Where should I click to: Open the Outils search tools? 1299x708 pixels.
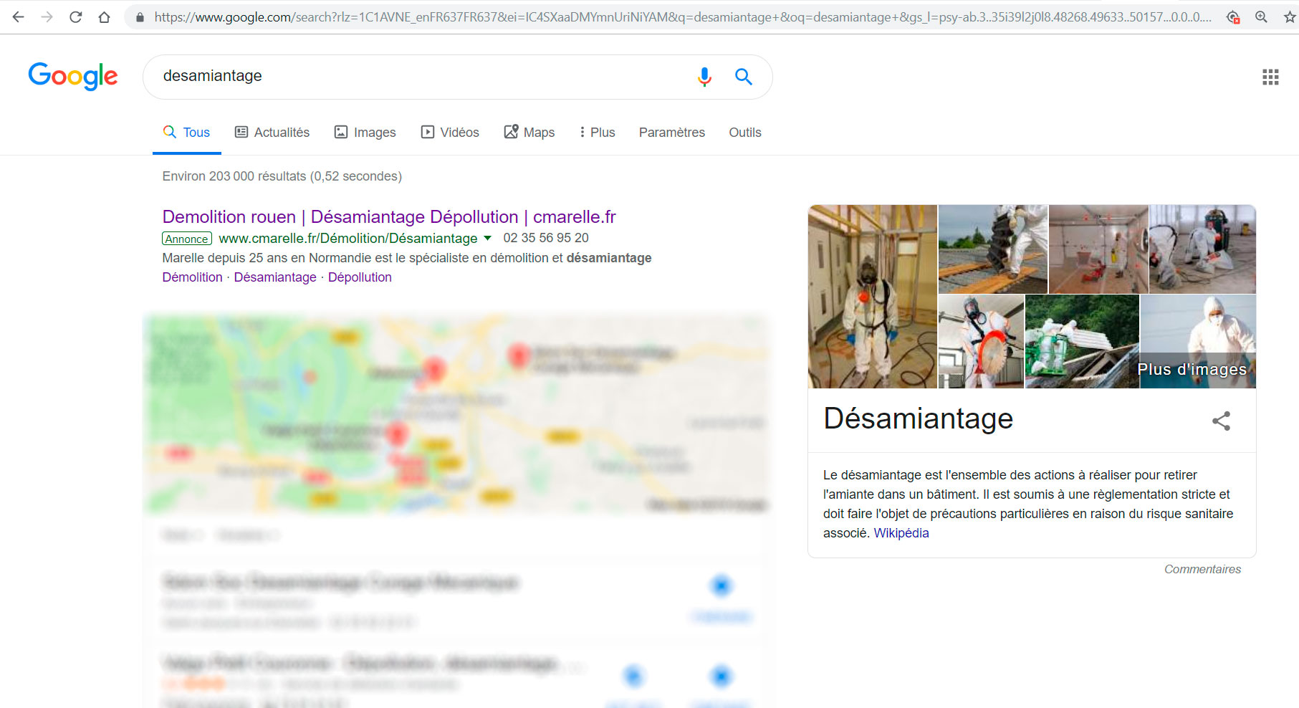745,133
